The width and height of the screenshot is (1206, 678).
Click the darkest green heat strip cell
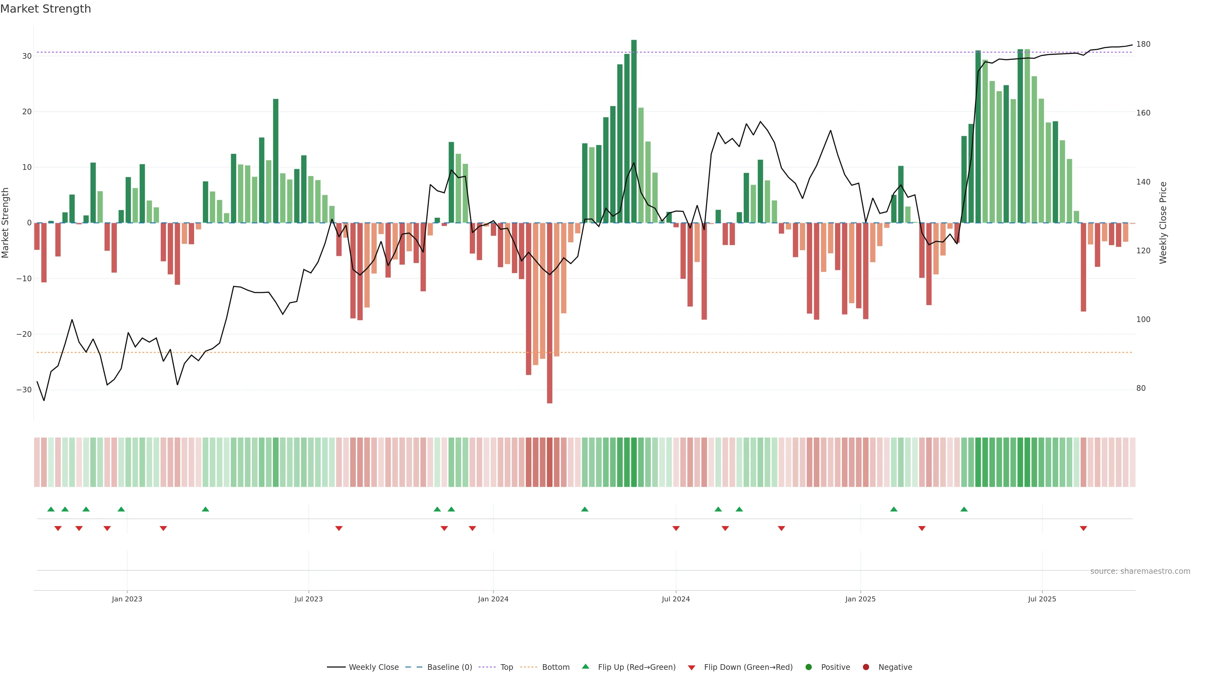pos(634,462)
